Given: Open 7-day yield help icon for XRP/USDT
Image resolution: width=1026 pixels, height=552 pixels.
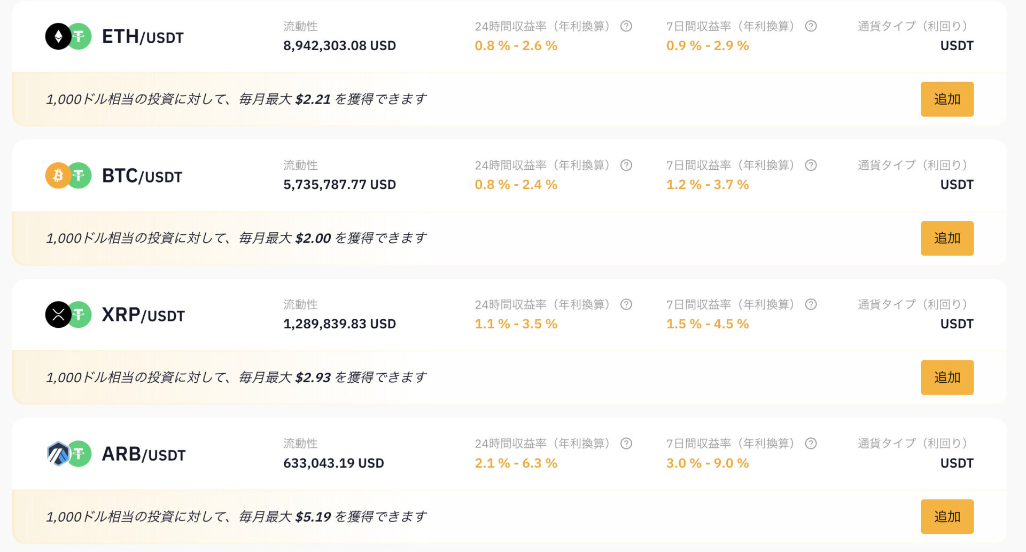Looking at the screenshot, I should click(811, 304).
